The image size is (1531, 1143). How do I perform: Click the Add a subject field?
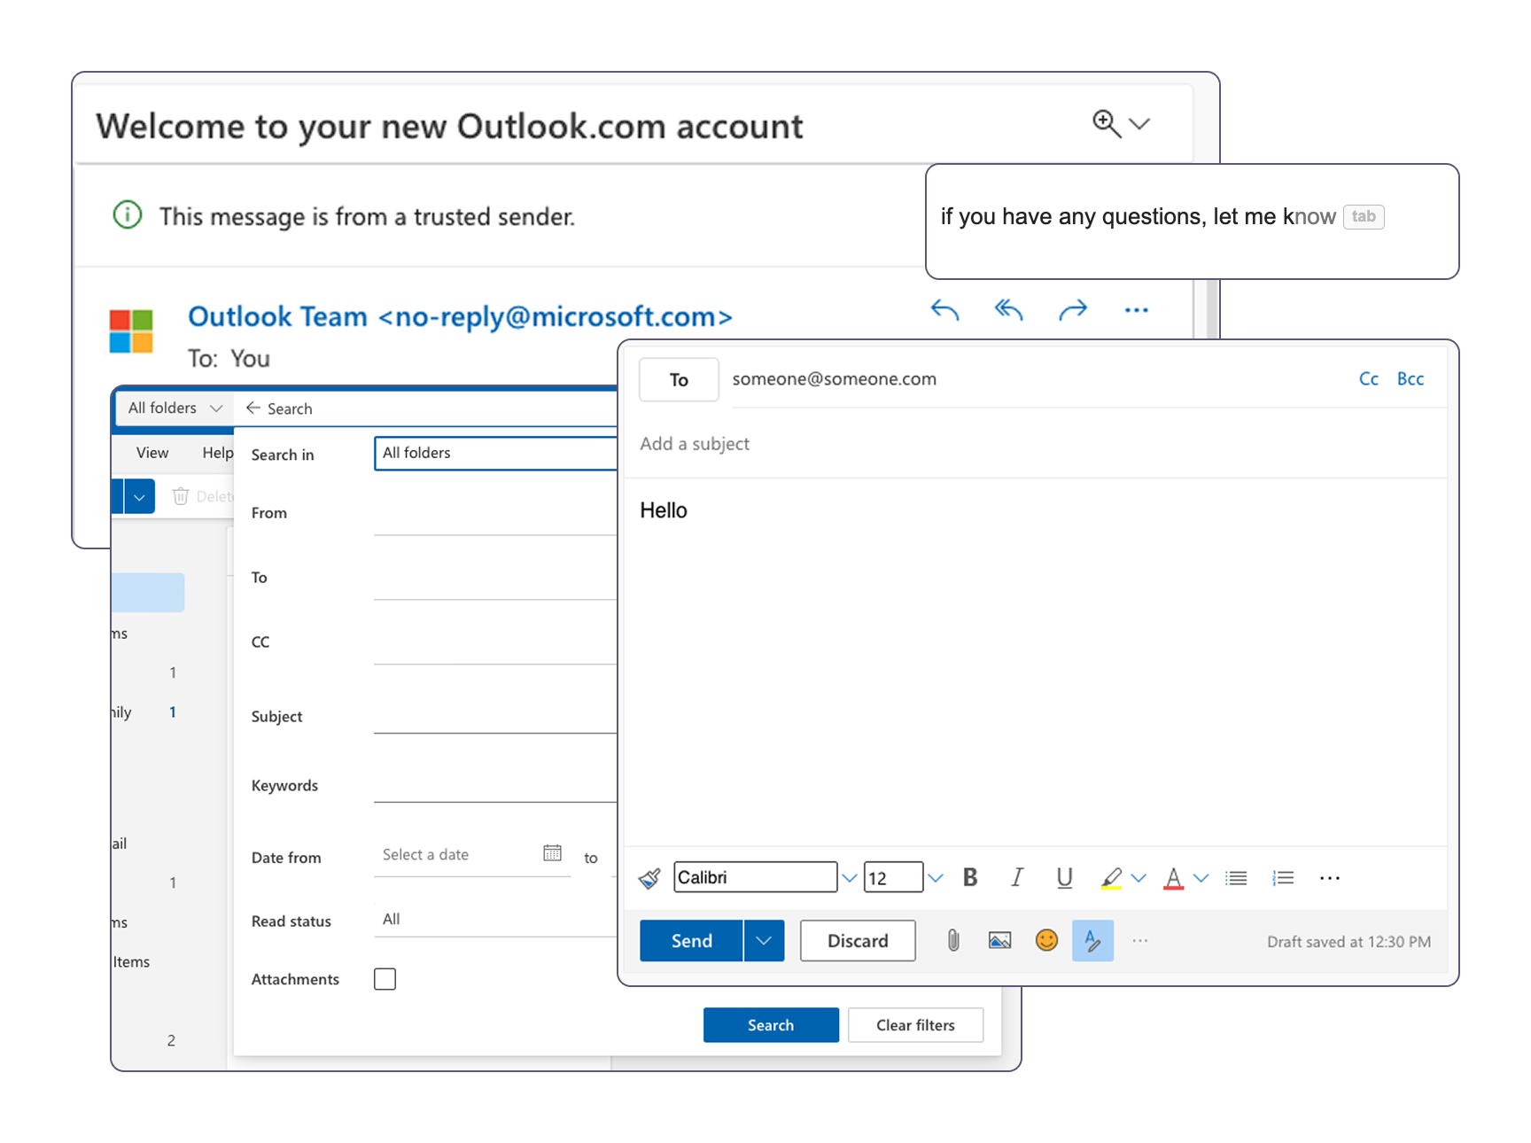[1035, 444]
